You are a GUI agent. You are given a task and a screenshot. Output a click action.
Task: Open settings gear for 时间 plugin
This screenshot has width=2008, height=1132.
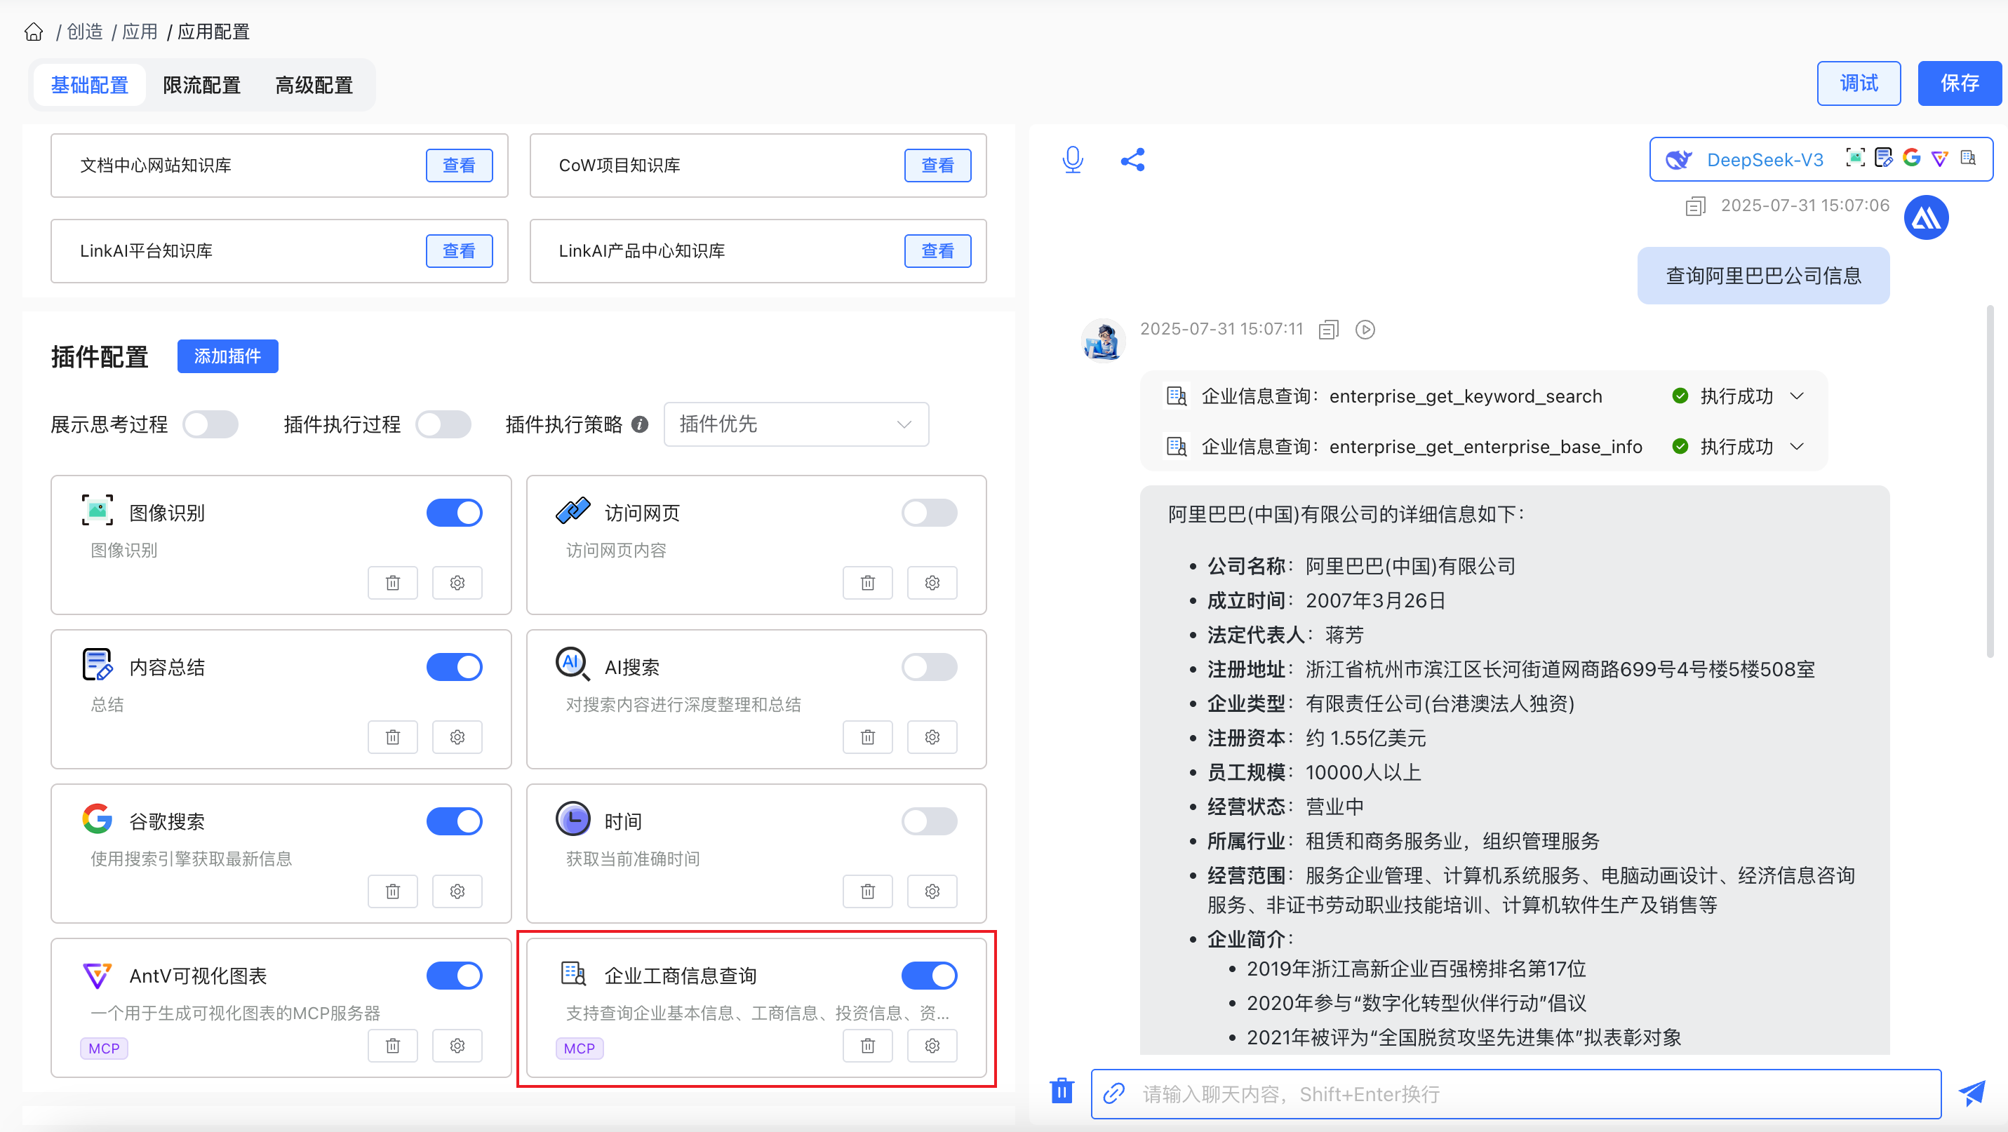point(932,891)
